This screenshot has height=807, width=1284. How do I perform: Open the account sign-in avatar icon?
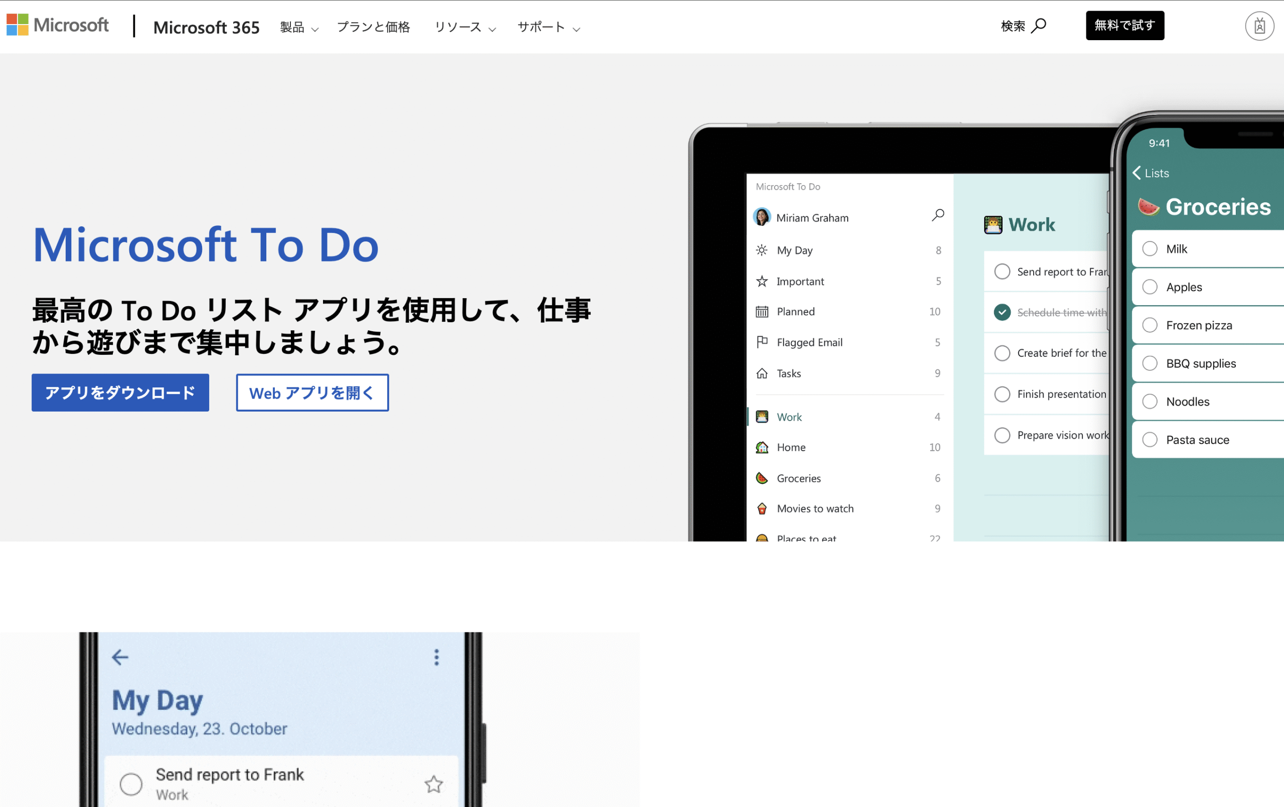1259,26
